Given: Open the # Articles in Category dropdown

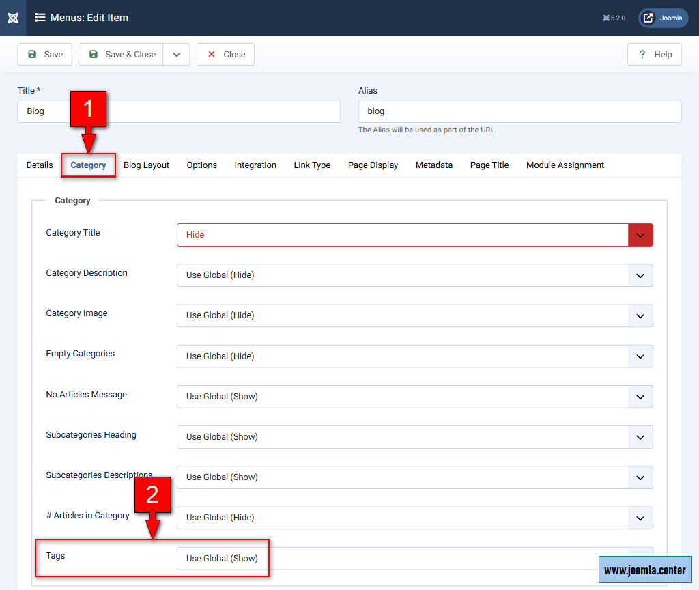Looking at the screenshot, I should coord(415,518).
